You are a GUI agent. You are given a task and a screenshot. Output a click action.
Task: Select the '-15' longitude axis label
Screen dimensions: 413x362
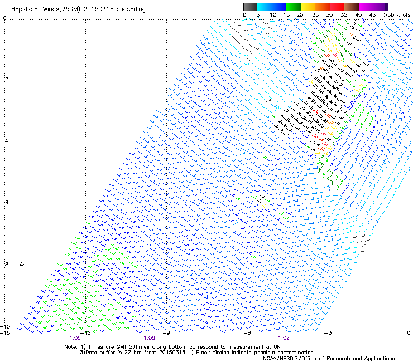[5, 333]
